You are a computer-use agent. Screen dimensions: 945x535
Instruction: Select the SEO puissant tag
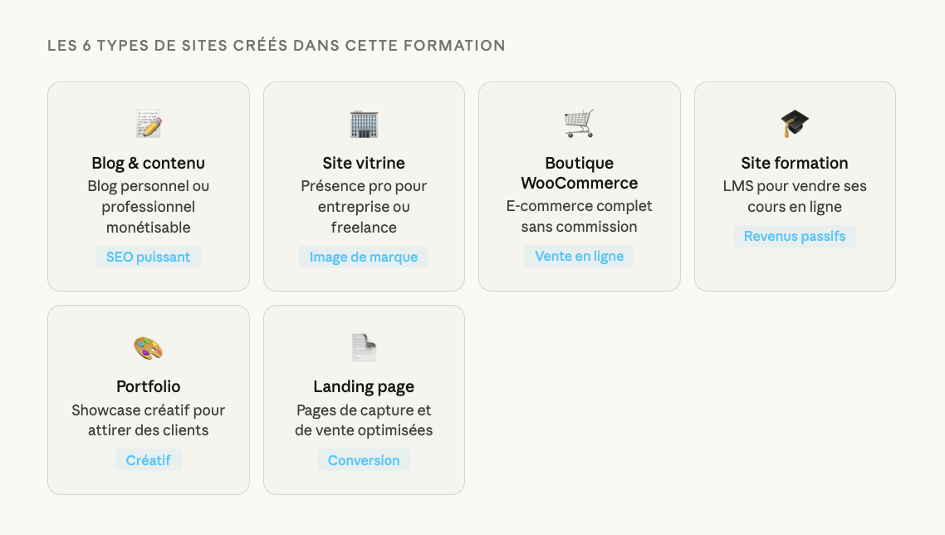click(x=149, y=258)
